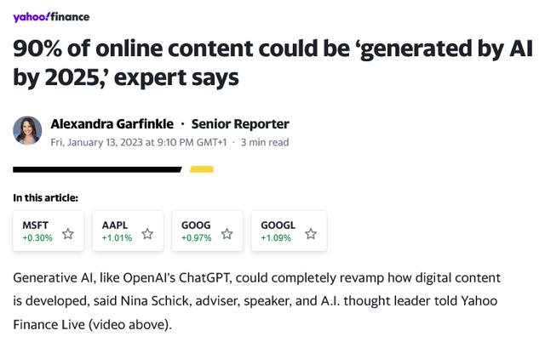Click the 'In this article:' label
The width and height of the screenshot is (545, 342).
46,197
